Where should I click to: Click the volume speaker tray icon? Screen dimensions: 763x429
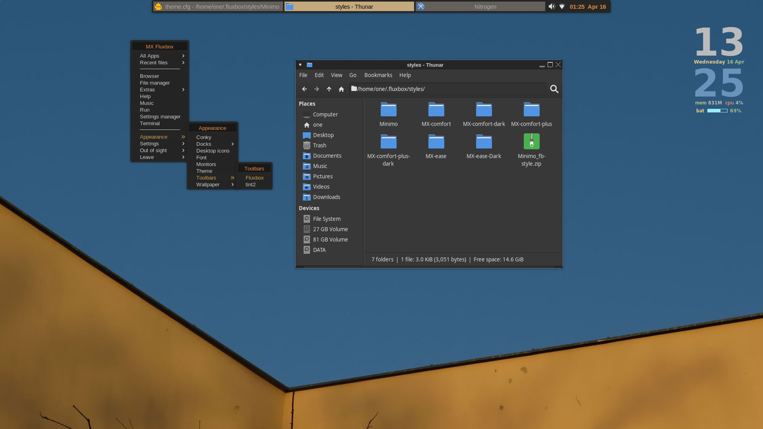[x=551, y=7]
